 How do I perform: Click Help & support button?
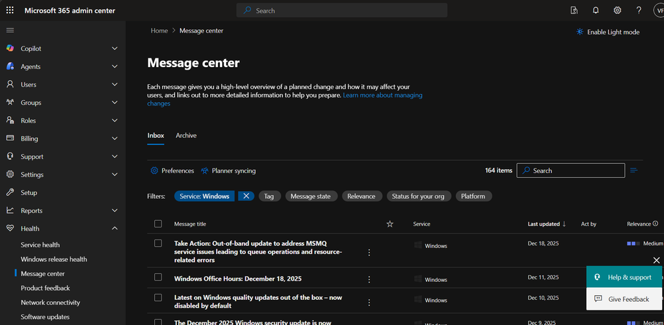[624, 277]
